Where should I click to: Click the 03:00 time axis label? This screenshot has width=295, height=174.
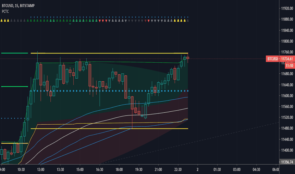pos(237,170)
